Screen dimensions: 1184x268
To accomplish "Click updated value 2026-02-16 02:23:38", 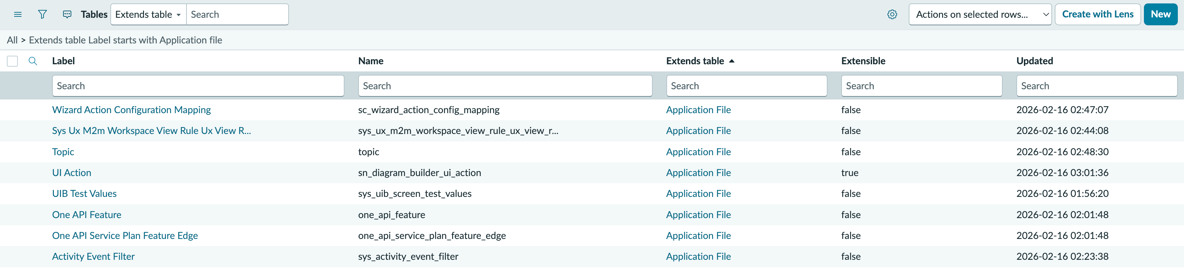I will coord(1062,256).
